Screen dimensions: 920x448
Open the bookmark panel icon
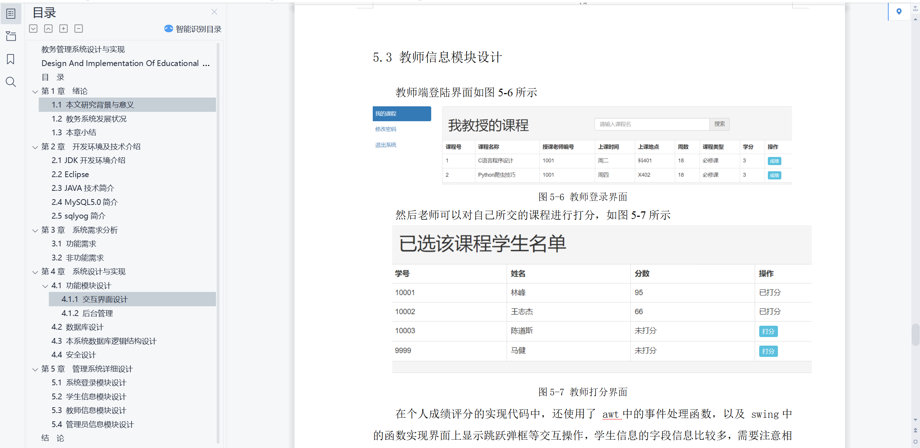click(11, 59)
